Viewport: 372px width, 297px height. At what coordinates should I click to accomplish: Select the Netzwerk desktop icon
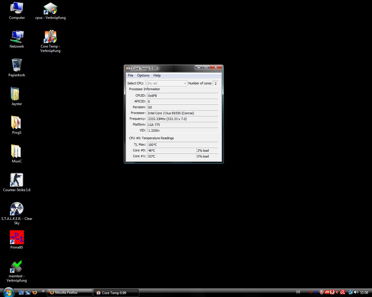(17, 39)
